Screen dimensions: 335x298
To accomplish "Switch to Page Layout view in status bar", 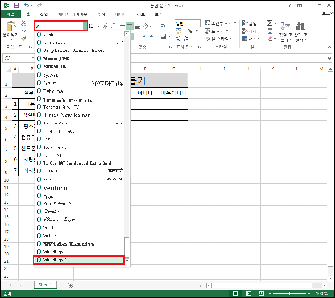I will (x=248, y=294).
